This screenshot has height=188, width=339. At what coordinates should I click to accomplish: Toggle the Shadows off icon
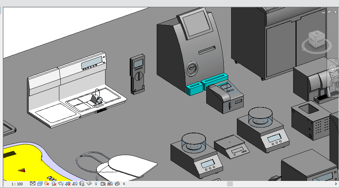pyautogui.click(x=54, y=184)
